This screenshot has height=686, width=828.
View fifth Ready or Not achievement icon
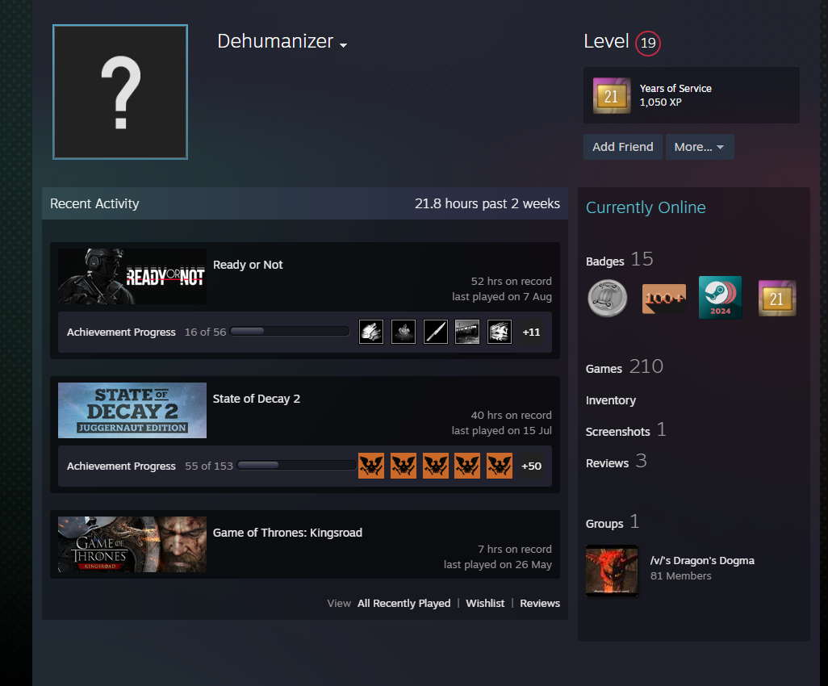click(500, 333)
